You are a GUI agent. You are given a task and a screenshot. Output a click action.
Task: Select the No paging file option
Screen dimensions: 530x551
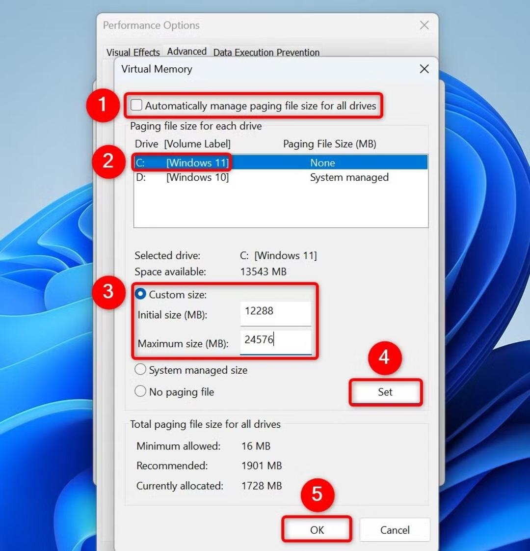tap(140, 391)
